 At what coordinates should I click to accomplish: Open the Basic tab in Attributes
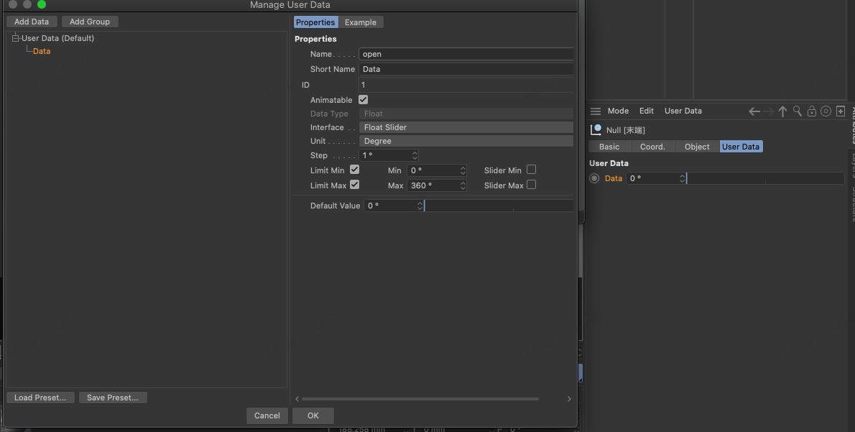coord(609,147)
